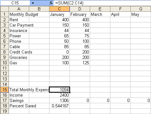Select the January Rent value 400
Screen dimensions: 151x114
click(59, 20)
